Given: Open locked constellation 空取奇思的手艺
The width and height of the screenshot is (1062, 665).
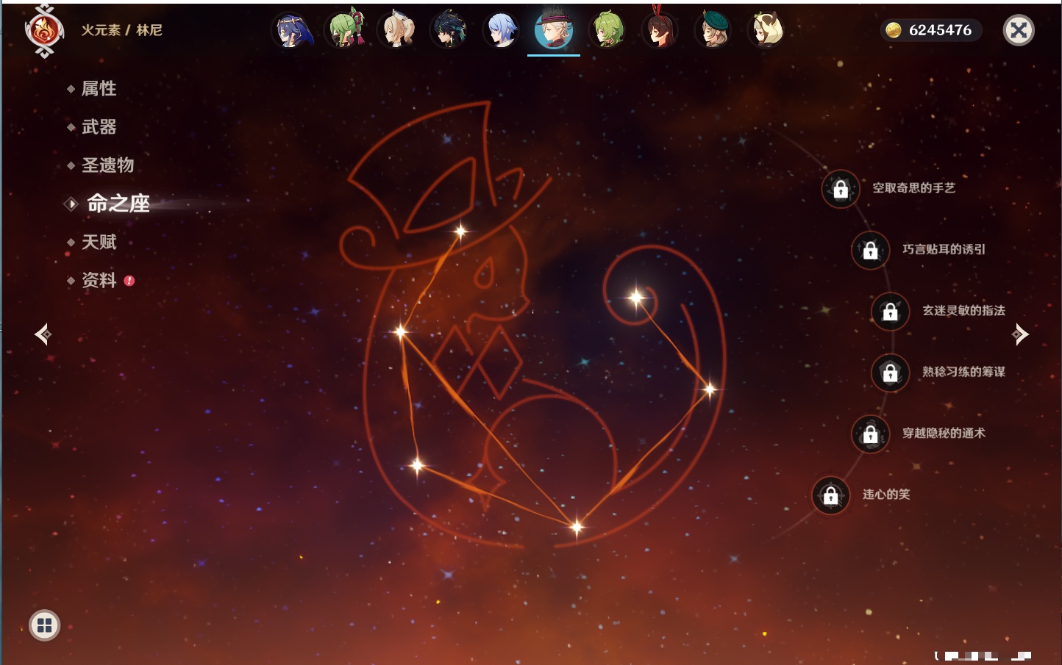Looking at the screenshot, I should [841, 189].
